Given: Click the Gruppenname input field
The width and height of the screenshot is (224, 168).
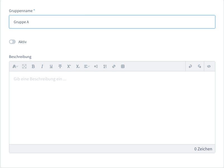Looking at the screenshot, I should pyautogui.click(x=112, y=22).
